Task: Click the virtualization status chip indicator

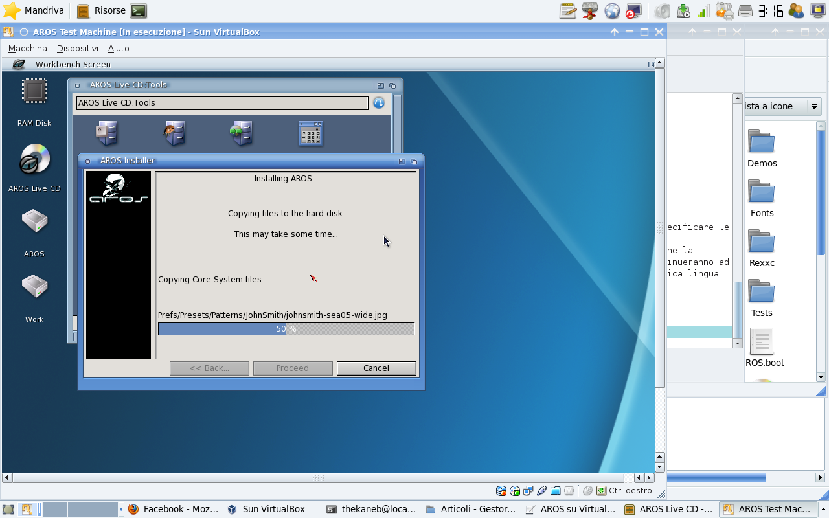Action: pyautogui.click(x=569, y=491)
